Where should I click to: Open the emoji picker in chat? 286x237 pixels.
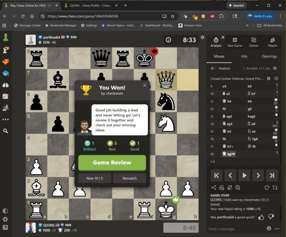[269, 229]
